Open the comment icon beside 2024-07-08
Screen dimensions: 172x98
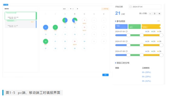click(127, 51)
